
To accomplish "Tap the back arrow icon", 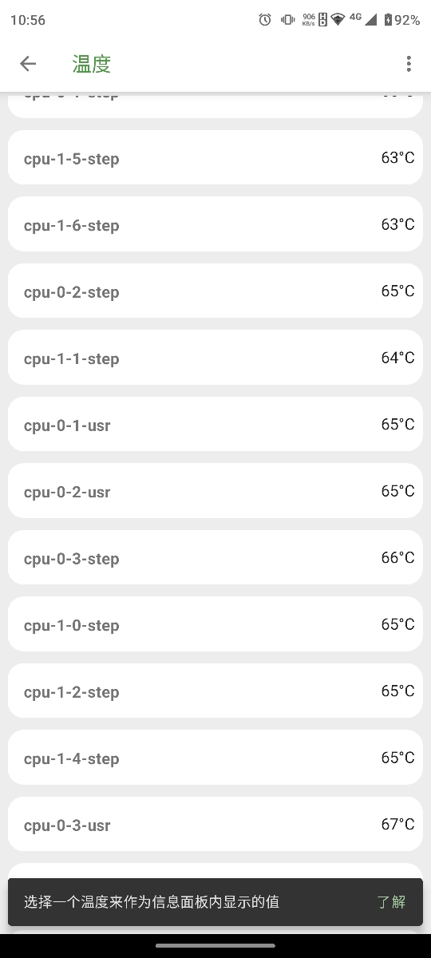I will [x=28, y=64].
